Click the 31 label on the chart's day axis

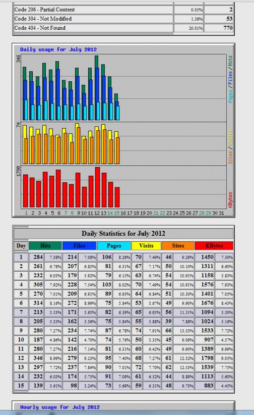click(x=221, y=213)
